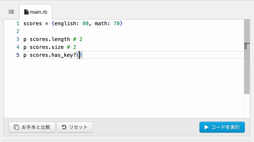Click the value 80 on line 1
The height and width of the screenshot is (142, 254).
coord(85,24)
